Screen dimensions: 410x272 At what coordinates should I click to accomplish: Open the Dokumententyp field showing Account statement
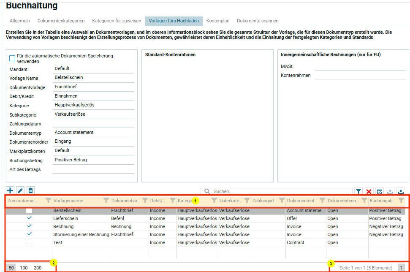(93, 133)
